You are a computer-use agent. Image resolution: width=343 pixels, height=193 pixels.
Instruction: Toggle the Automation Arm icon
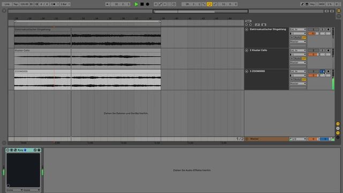160,4
